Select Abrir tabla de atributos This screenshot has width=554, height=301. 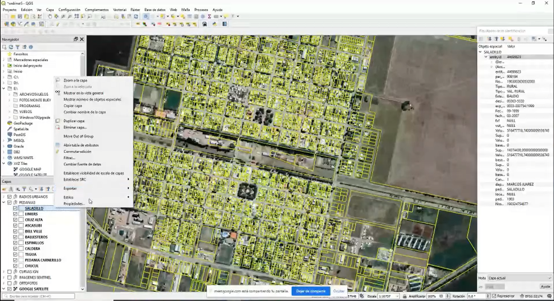pyautogui.click(x=81, y=145)
